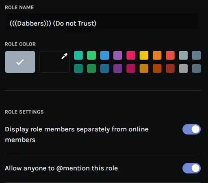The height and width of the screenshot is (183, 208).
Task: Choose the dark blue color swatch
Action: (x=105, y=68)
